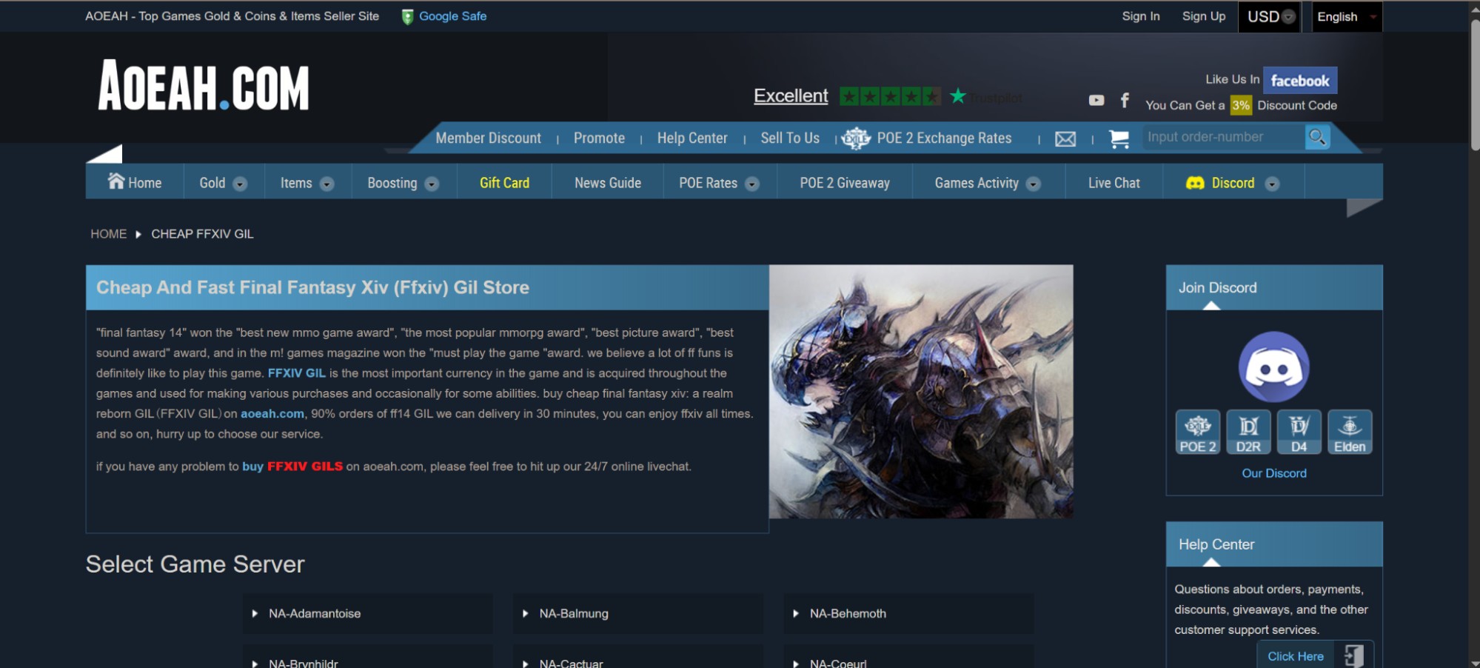Select the POE 2 Discord icon

click(1197, 432)
